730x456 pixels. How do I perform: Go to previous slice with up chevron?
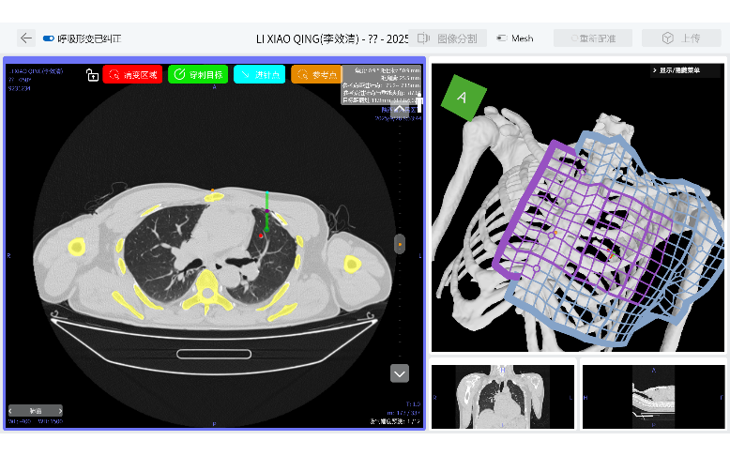pos(400,109)
